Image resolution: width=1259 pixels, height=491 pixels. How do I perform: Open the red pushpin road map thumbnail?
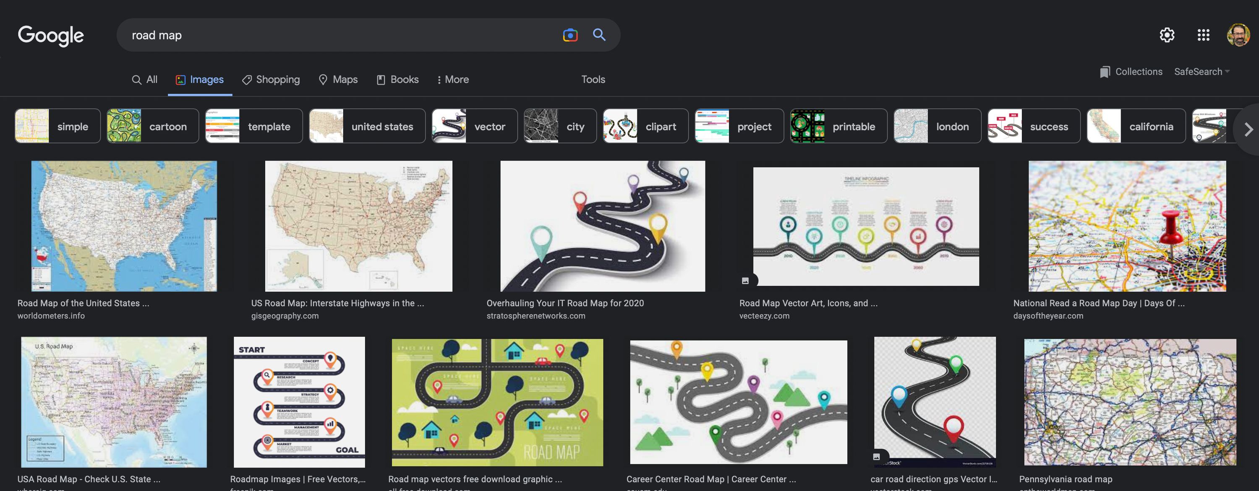(x=1126, y=226)
